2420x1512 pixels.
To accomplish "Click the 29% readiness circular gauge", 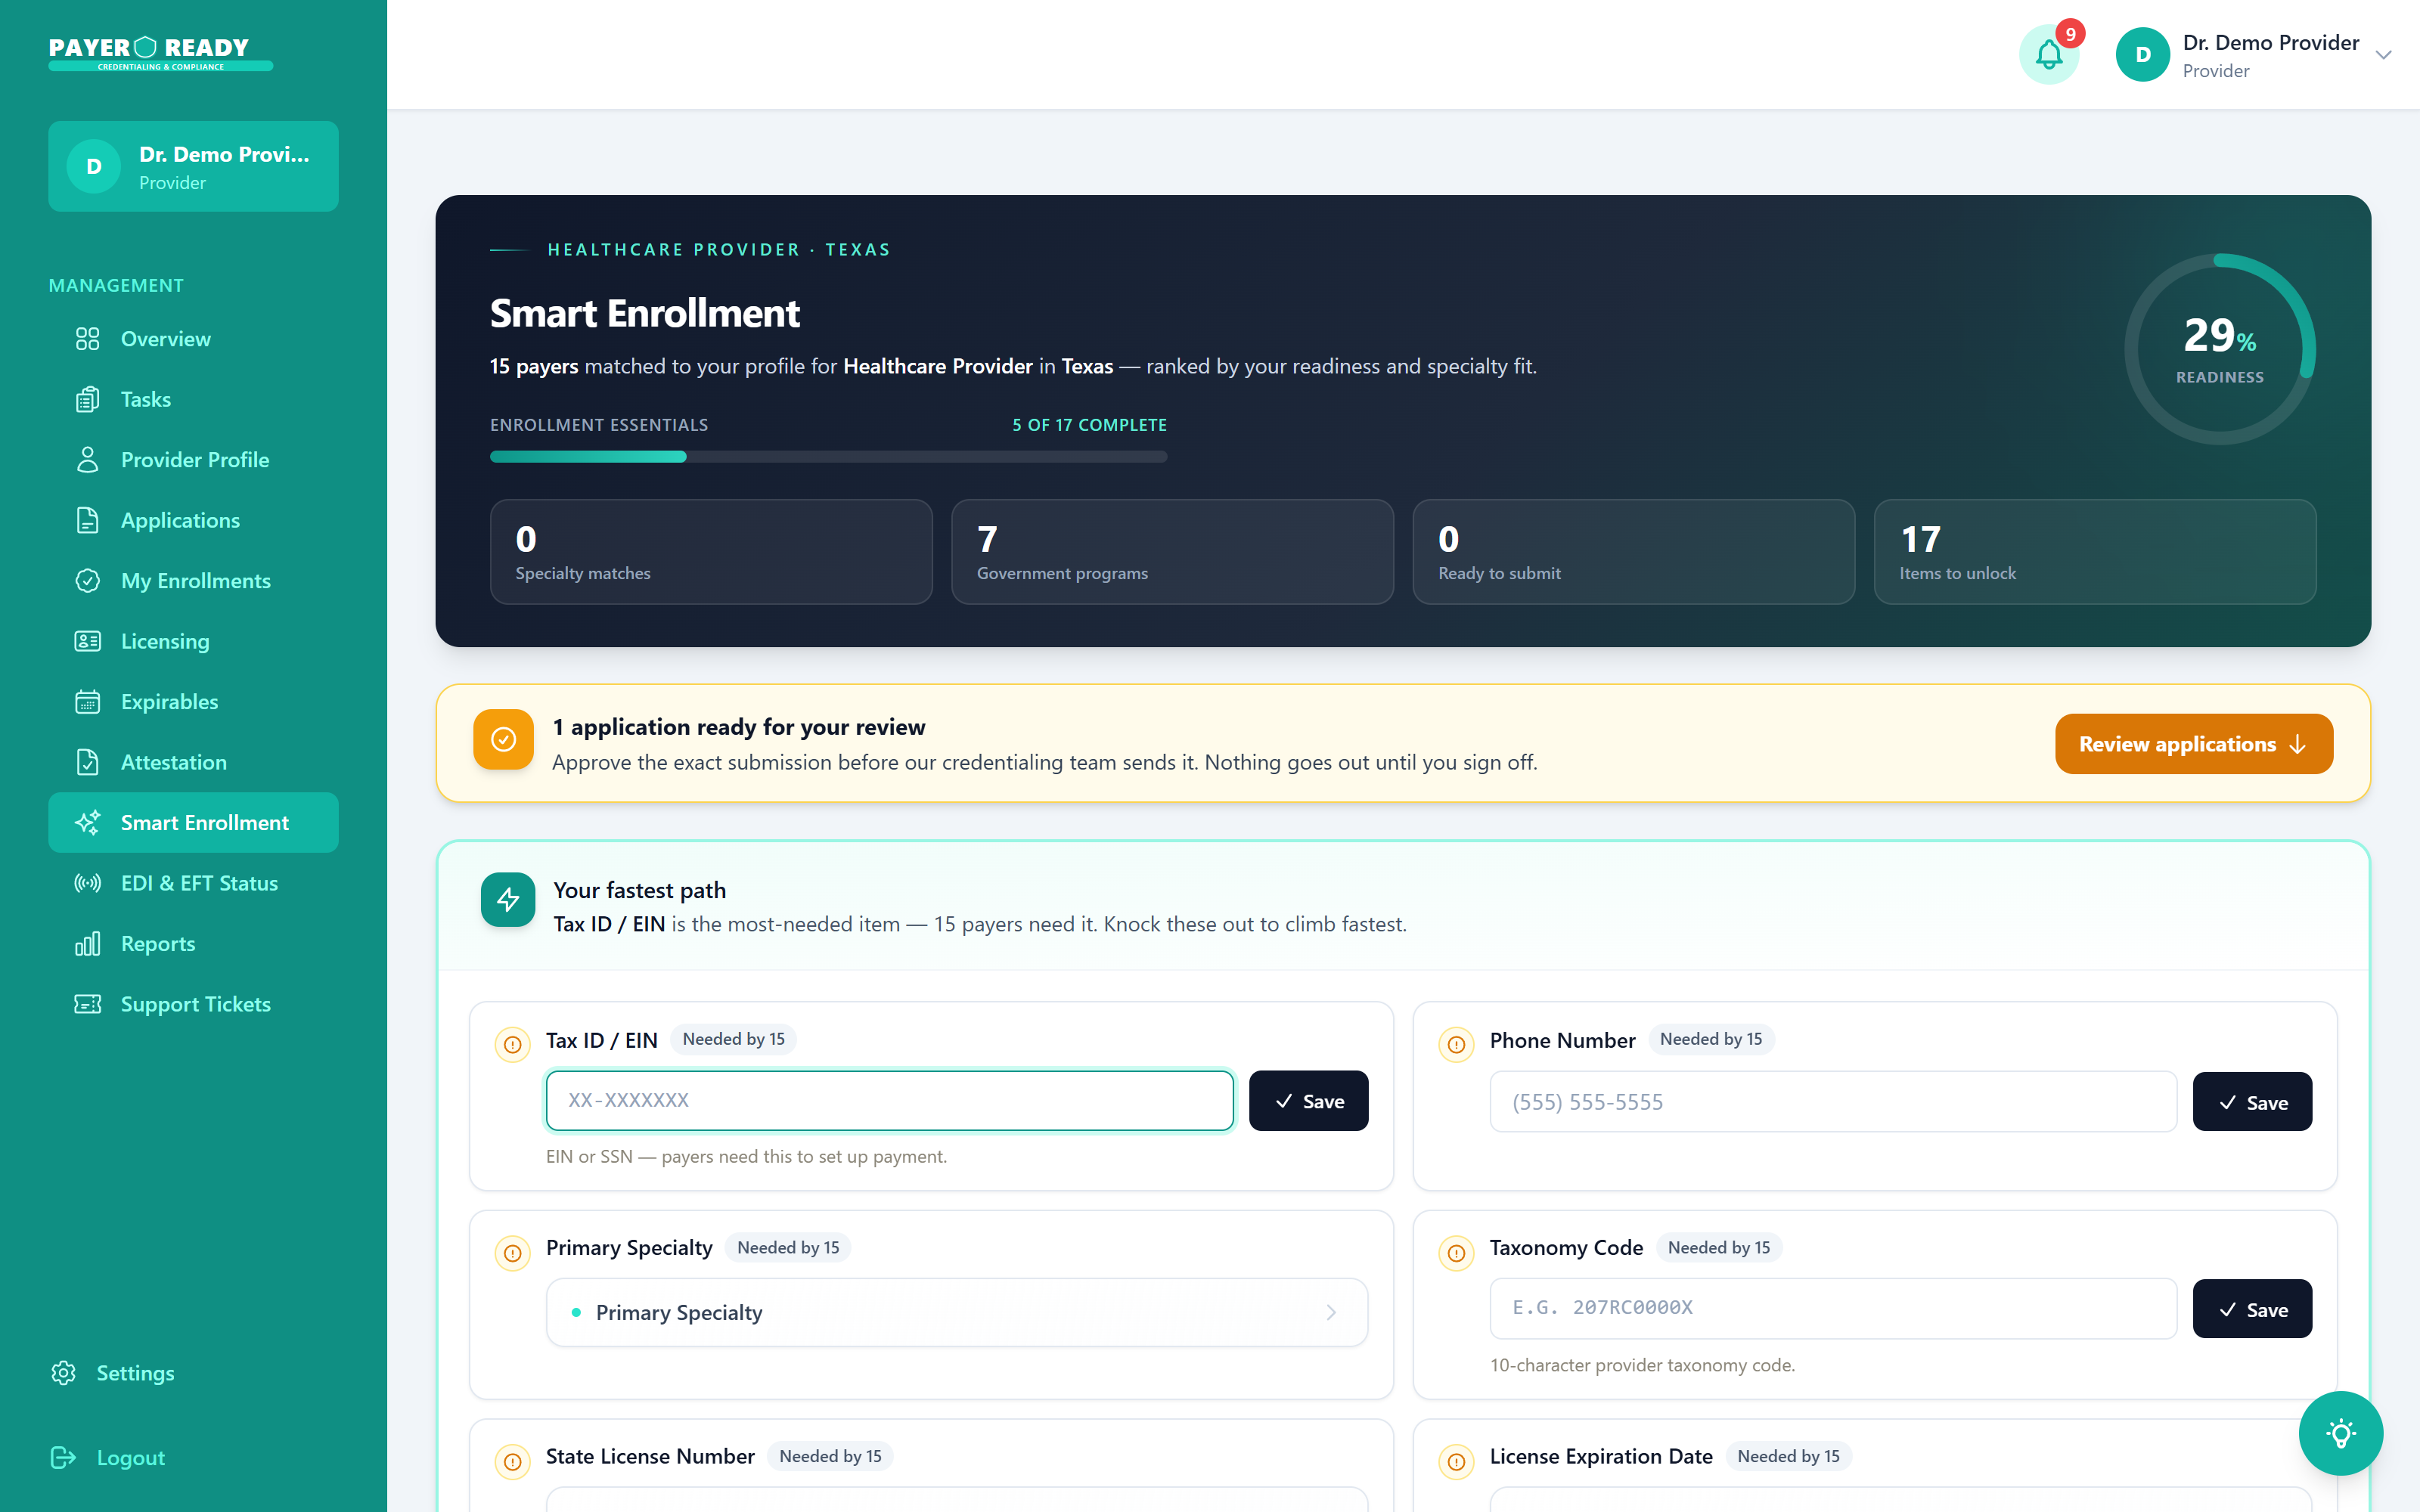I will pyautogui.click(x=2219, y=349).
